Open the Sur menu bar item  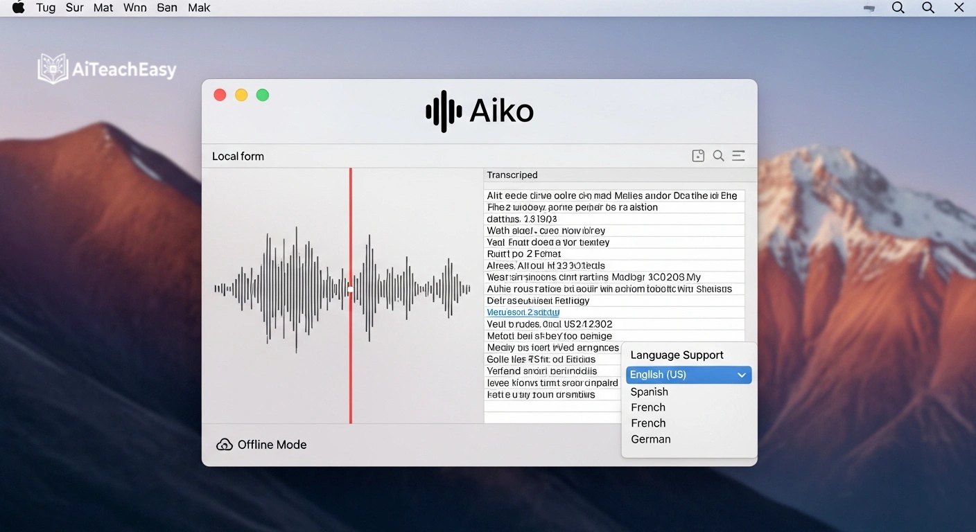click(x=75, y=8)
